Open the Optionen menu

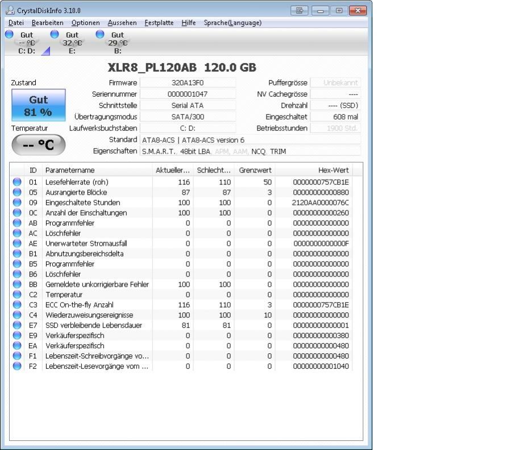85,23
